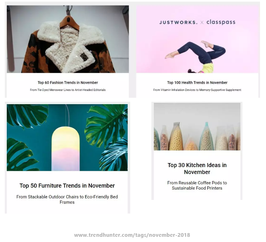This screenshot has height=242, width=266.
Task: Click the Stackable Outdoor Chairs subtitle text
Action: tap(67, 200)
